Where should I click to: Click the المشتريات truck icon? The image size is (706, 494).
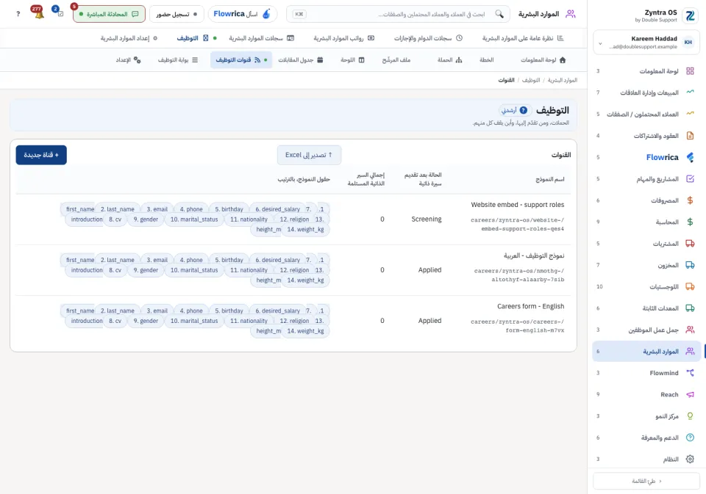coord(690,243)
